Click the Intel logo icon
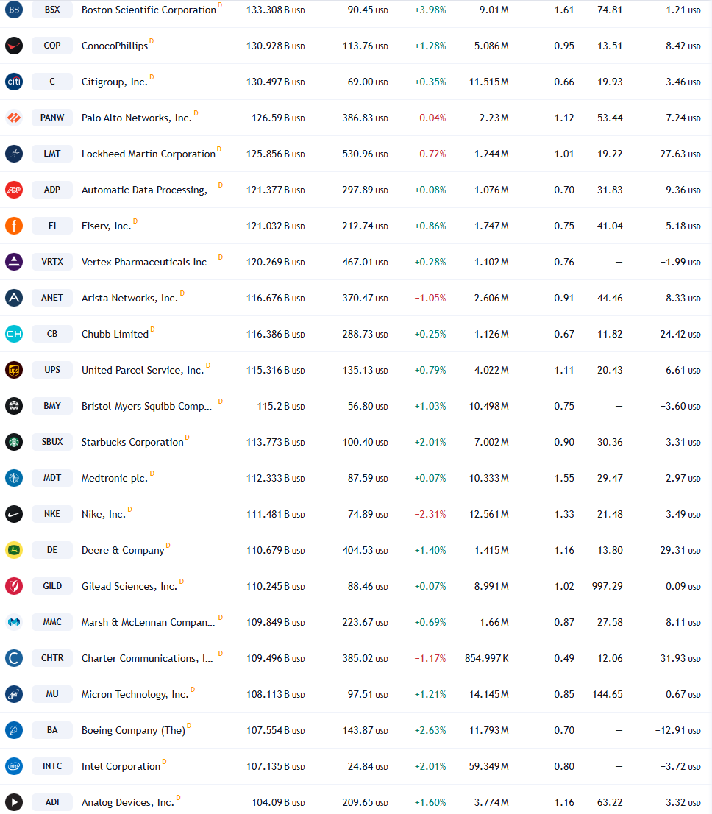Image resolution: width=712 pixels, height=814 pixels. coord(14,766)
